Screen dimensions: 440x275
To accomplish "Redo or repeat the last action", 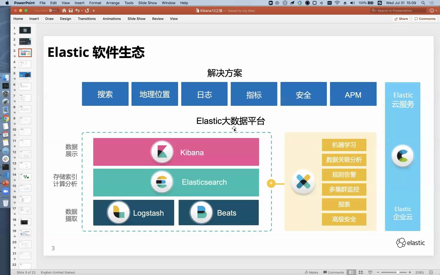I will click(87, 10).
